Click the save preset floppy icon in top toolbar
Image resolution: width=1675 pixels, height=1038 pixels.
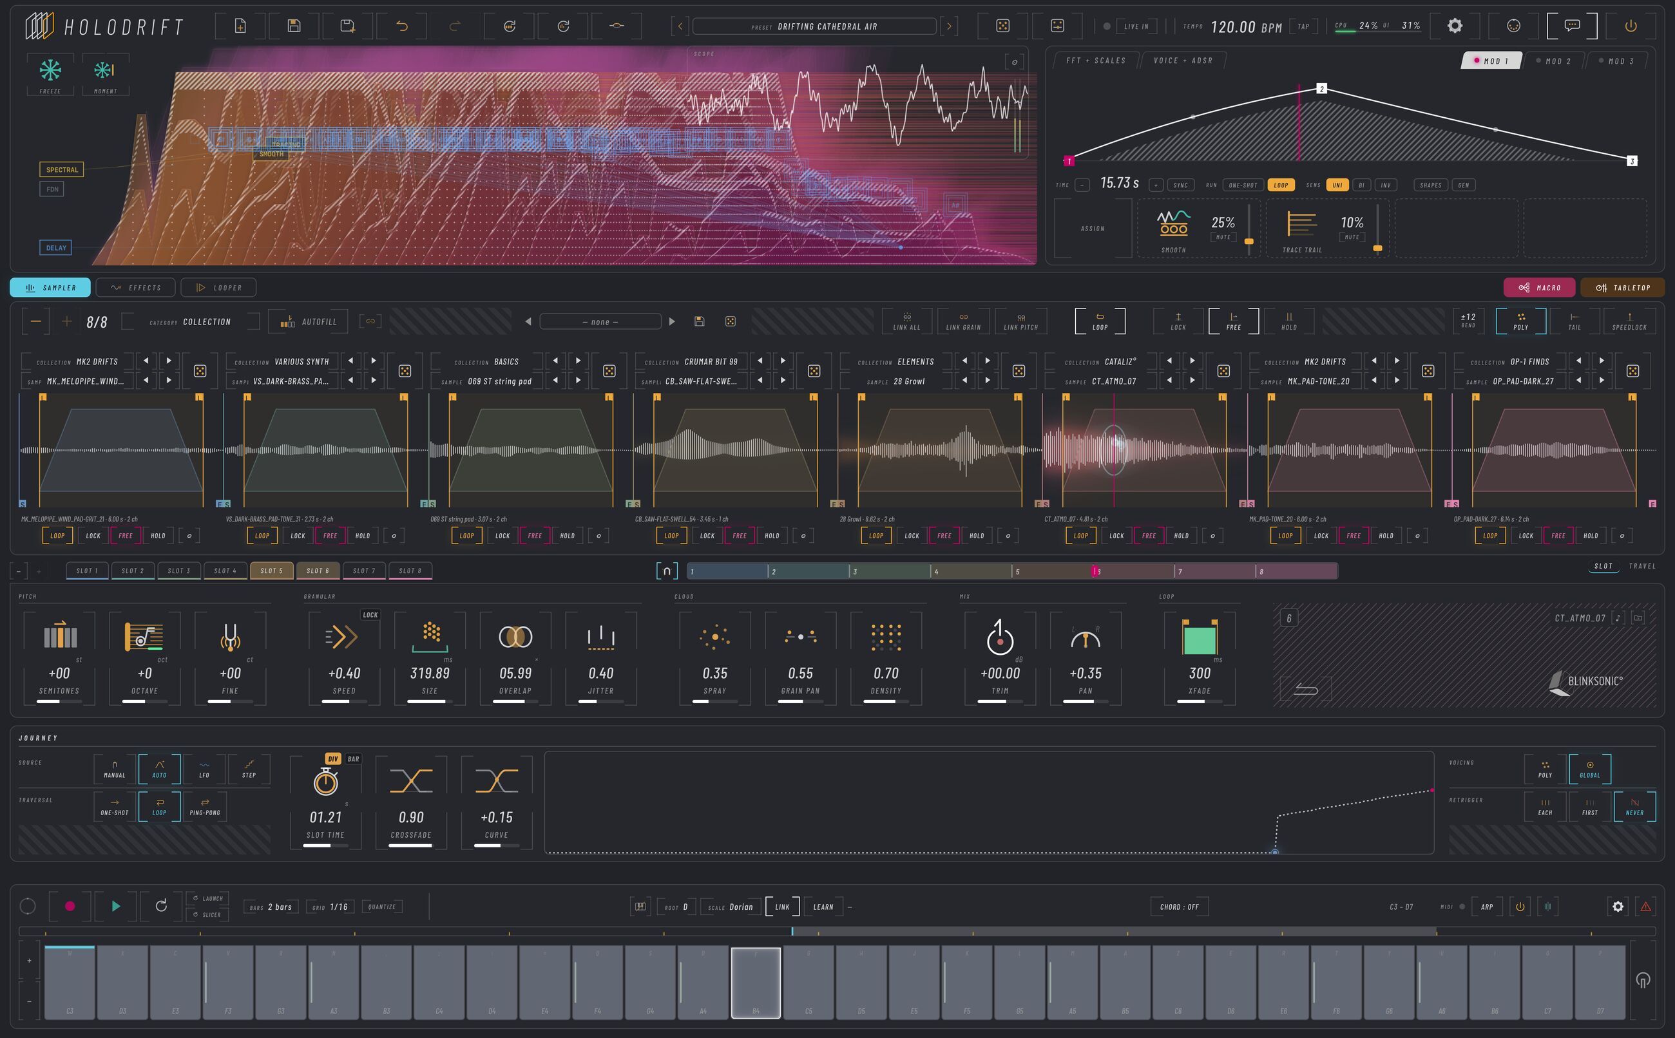tap(294, 26)
